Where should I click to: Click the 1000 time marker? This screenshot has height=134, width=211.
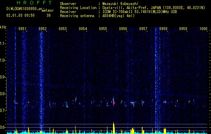(203, 29)
